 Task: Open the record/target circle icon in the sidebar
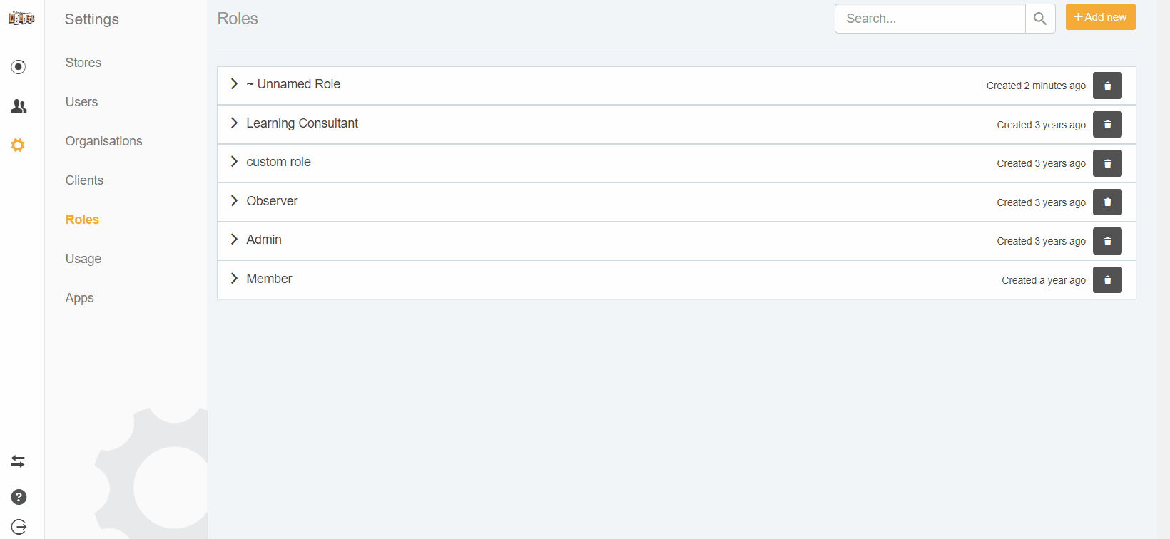tap(19, 67)
